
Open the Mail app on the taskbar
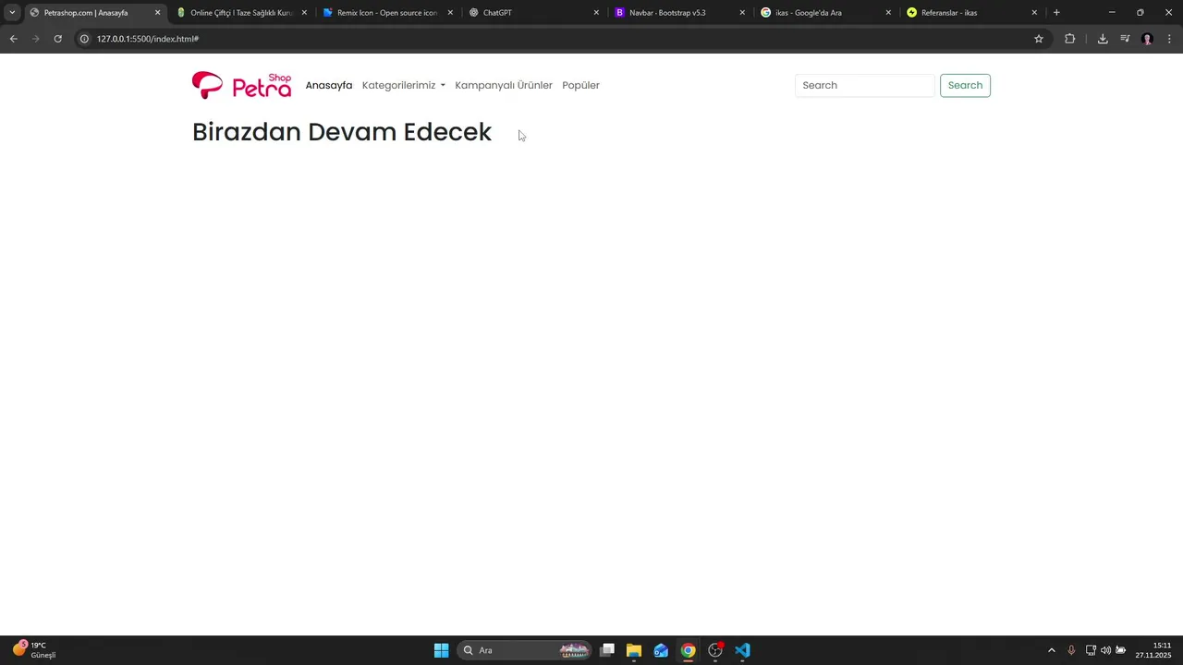661,650
